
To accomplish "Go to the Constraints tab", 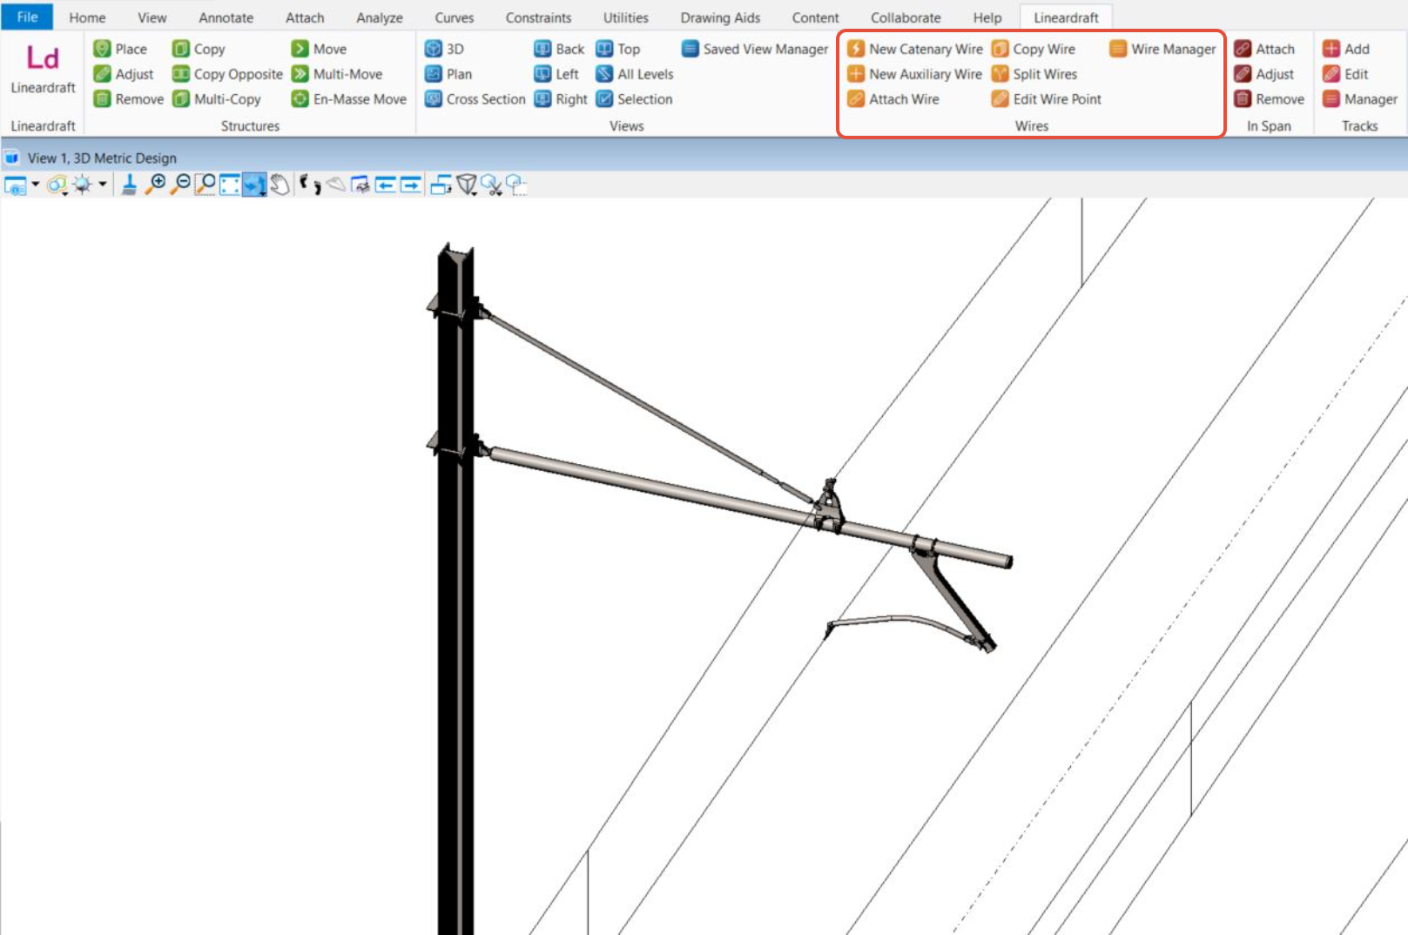I will [538, 17].
